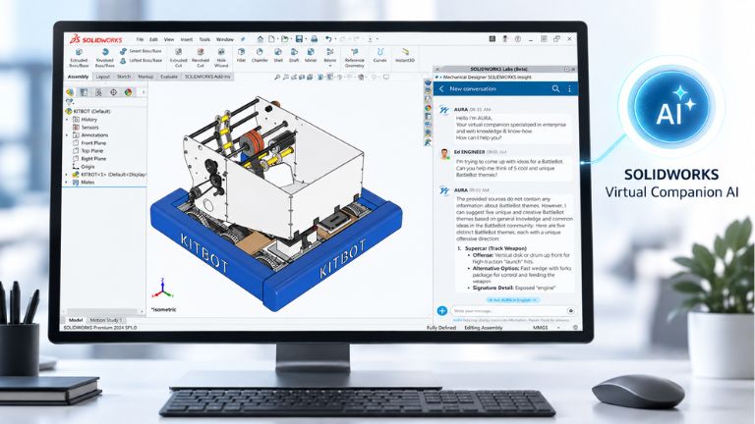Switch to the SOLIDWORKS Add-Ins tab
This screenshot has height=424, width=755.
(207, 77)
